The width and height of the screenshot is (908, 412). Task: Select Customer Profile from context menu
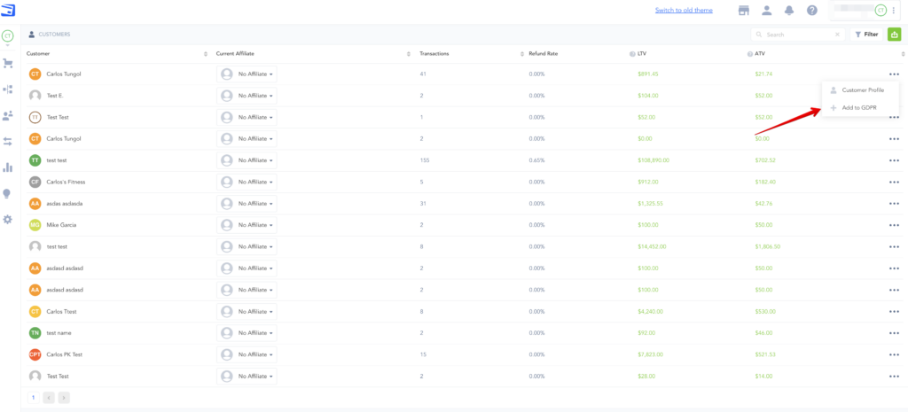pyautogui.click(x=862, y=90)
